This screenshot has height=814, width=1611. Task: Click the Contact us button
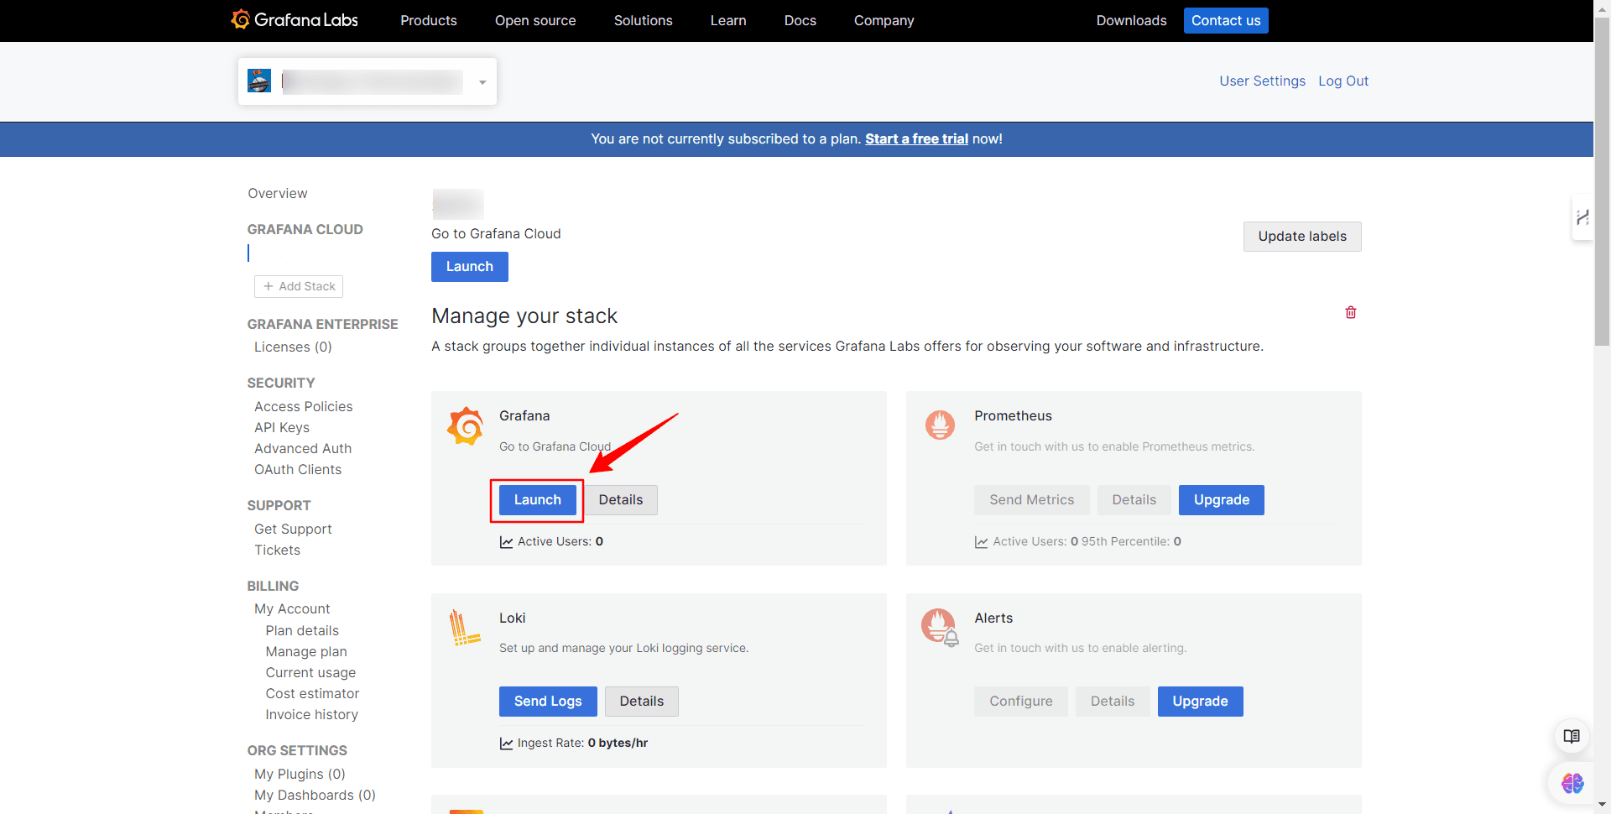[1226, 20]
